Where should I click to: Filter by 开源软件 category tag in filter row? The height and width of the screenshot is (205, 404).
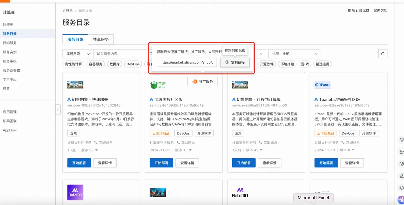[x=267, y=64]
